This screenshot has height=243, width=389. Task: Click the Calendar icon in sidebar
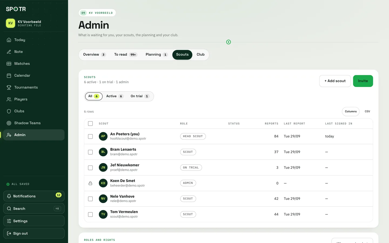pos(9,76)
